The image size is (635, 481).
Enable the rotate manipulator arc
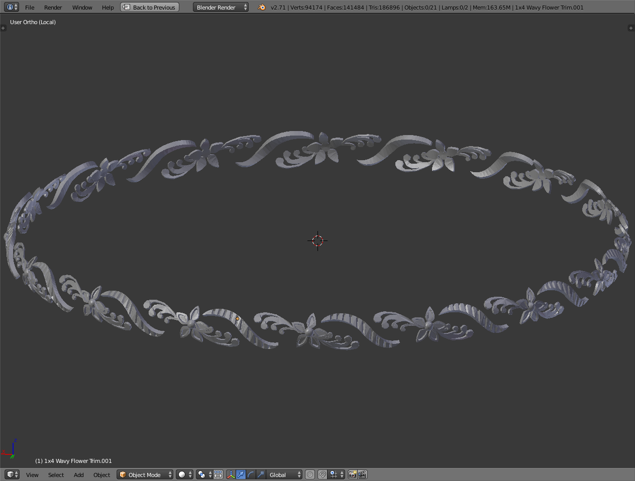[251, 474]
